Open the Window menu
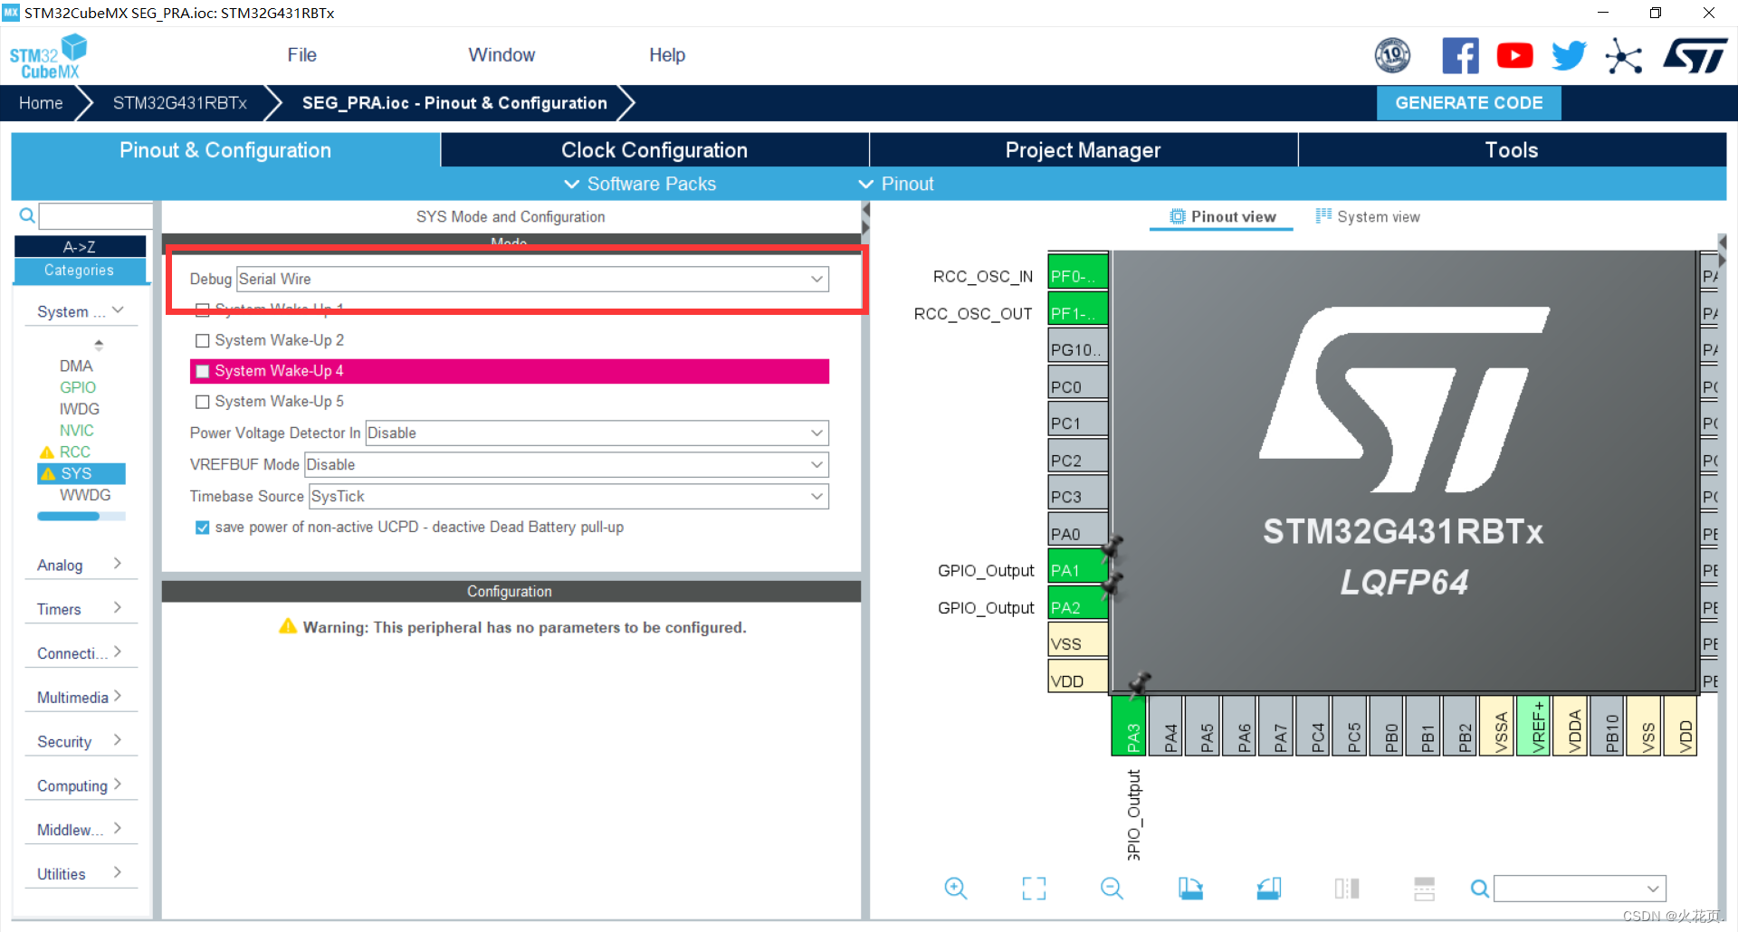 coord(501,55)
